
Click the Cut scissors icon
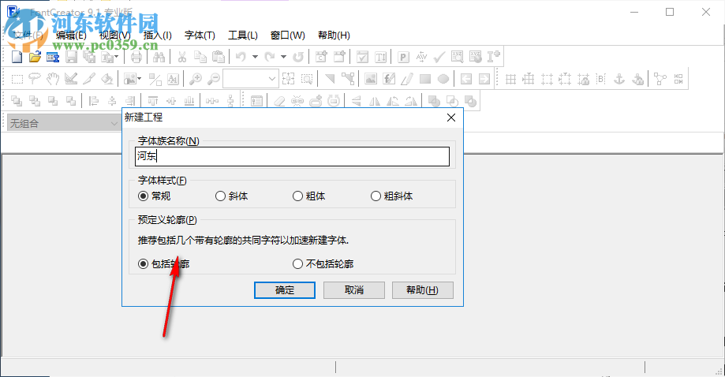click(181, 57)
